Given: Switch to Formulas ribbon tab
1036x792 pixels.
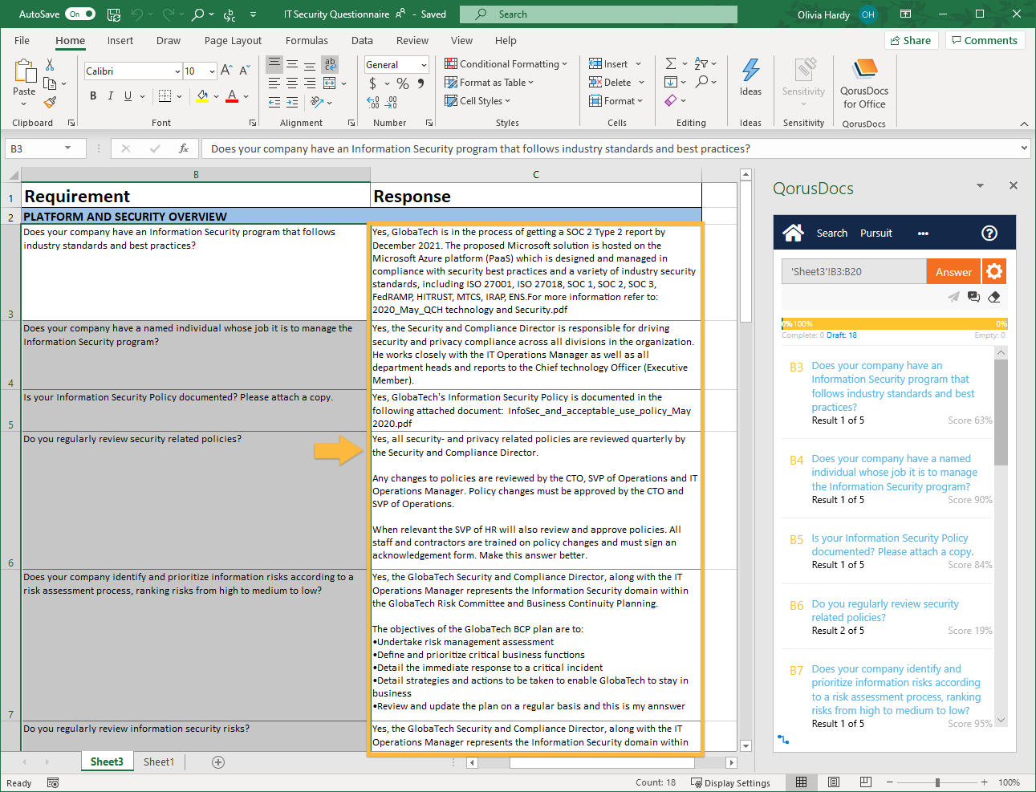Looking at the screenshot, I should pos(307,41).
